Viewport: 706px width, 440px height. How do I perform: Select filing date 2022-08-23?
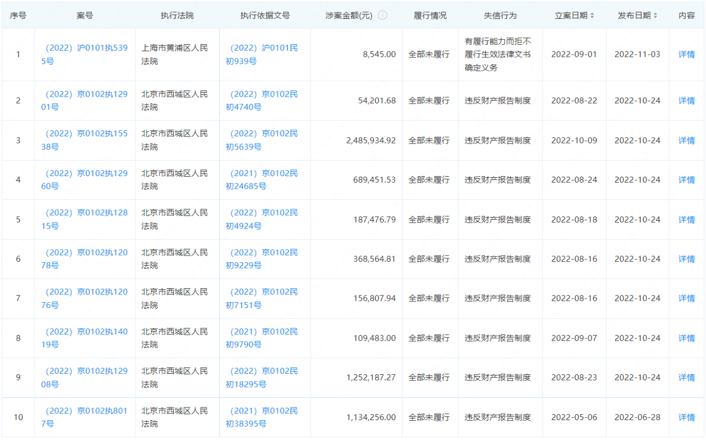click(574, 378)
